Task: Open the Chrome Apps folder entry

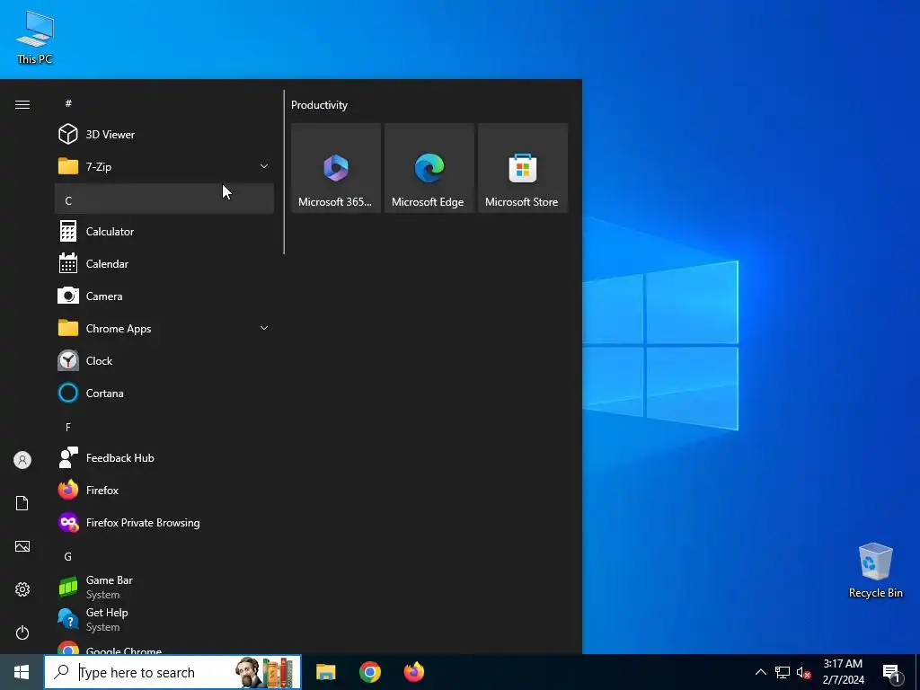Action: click(164, 328)
